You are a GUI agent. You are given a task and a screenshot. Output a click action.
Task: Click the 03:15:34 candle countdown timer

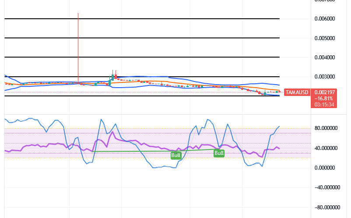(x=324, y=105)
